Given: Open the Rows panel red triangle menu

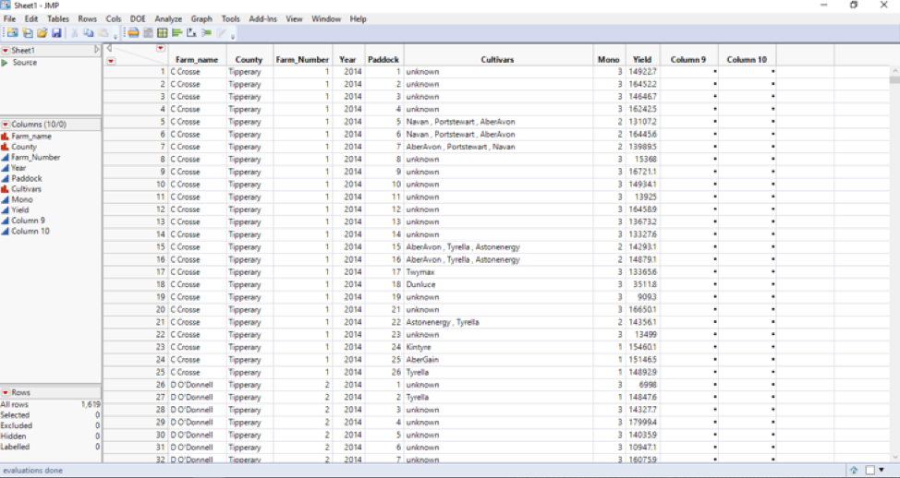Looking at the screenshot, I should tap(6, 392).
